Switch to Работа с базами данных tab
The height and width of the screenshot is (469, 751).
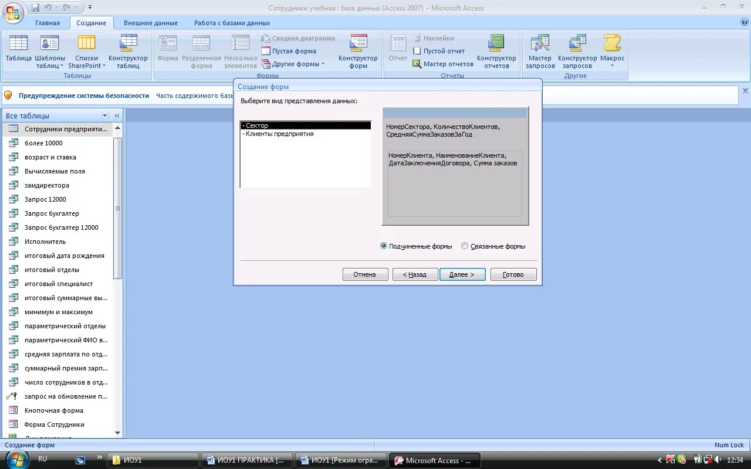232,23
